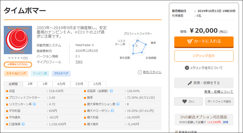
Task: Click the 1クリック注文 button
Action: tap(204, 56)
